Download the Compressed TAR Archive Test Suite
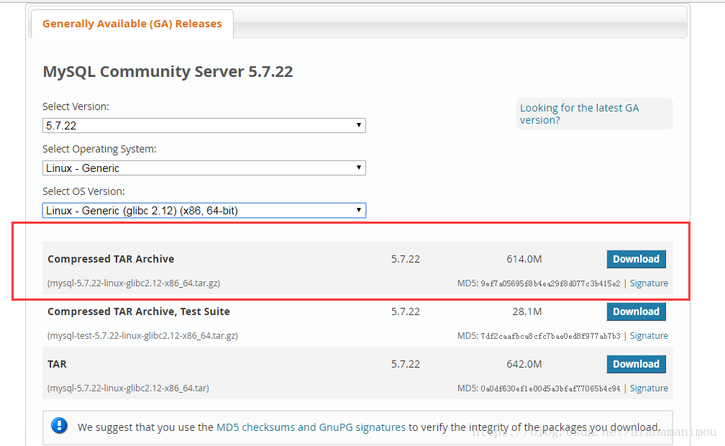The height and width of the screenshot is (446, 725). (636, 311)
